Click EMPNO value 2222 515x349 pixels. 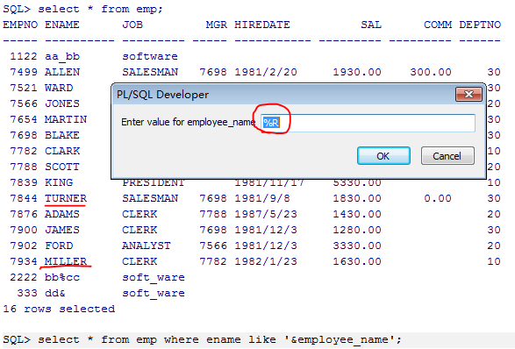coord(24,277)
